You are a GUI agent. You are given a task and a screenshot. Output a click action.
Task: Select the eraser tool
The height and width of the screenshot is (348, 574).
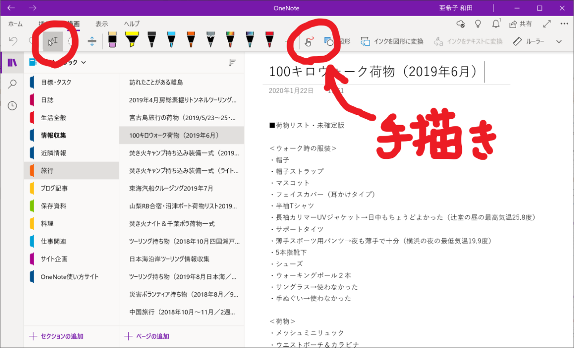point(112,39)
